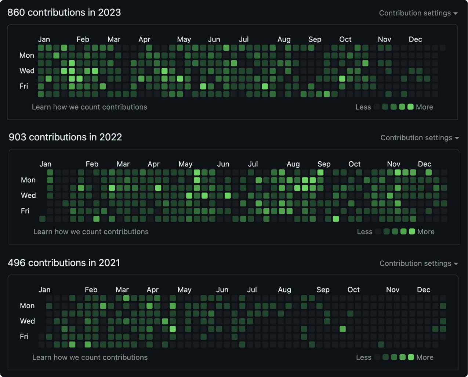Open the 2021 Contribution settings dropdown
Screen dimensions: 468x377
(418, 263)
